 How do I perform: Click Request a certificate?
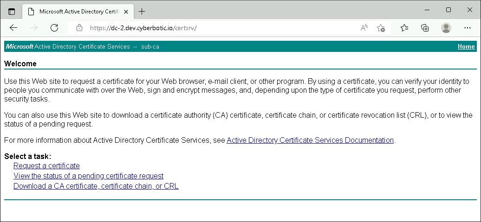click(46, 165)
